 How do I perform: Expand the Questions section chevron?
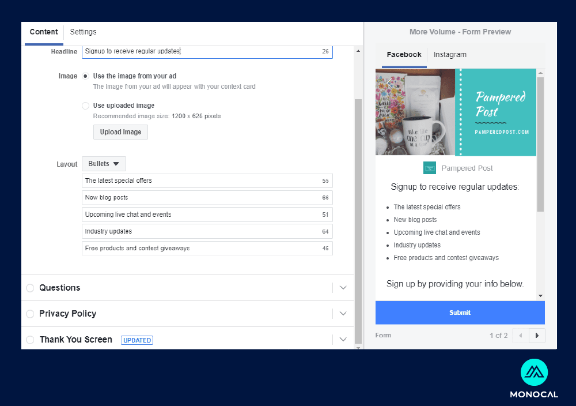point(343,288)
